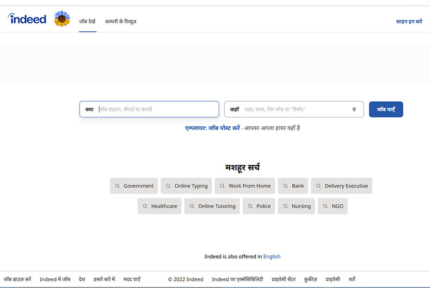Open the जॉब देखें tab
Screen dimensions: 430x288
coord(88,21)
